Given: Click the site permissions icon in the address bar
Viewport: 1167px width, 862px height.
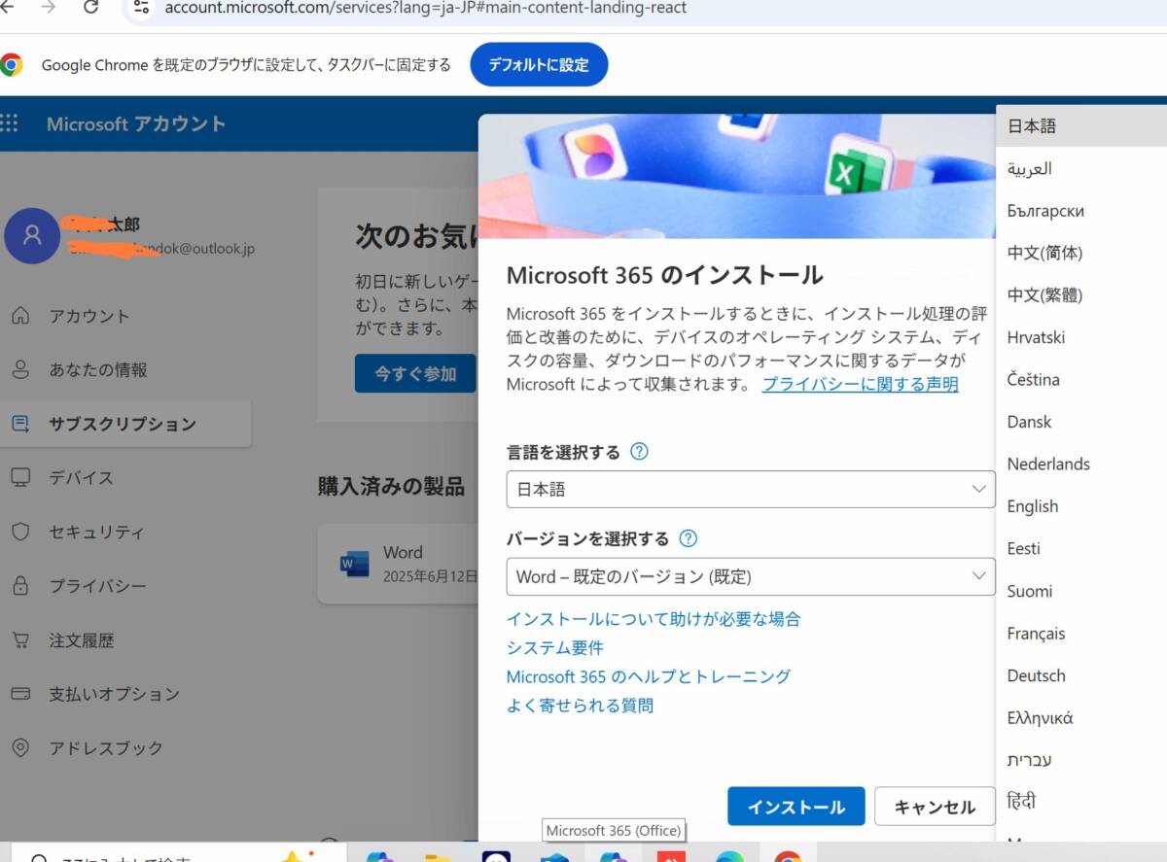Looking at the screenshot, I should click(142, 8).
